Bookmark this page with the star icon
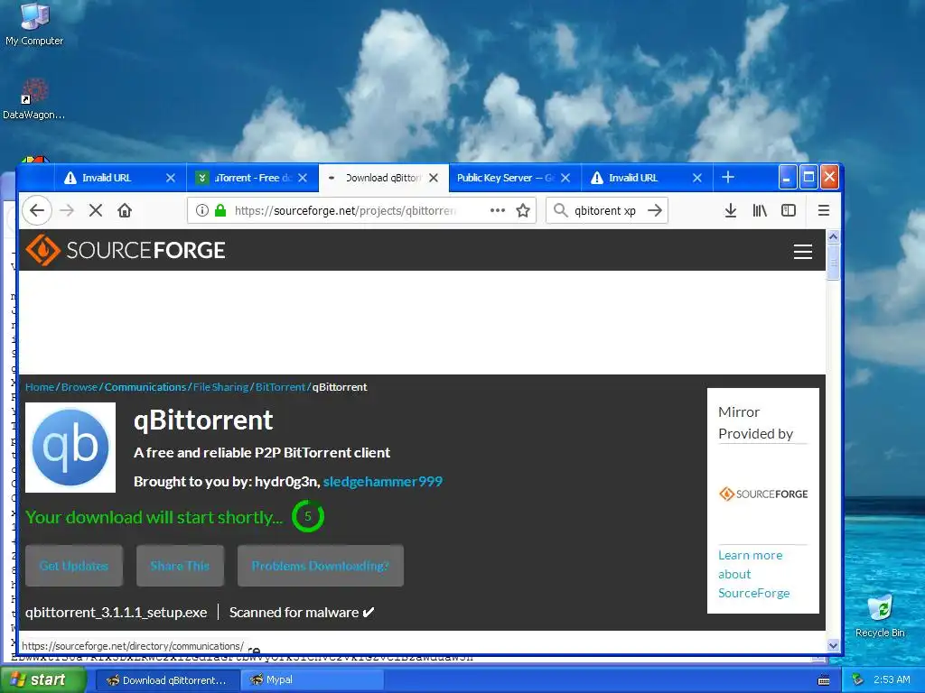 pos(523,210)
